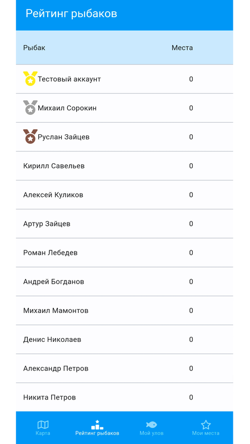Click the silver medal icon
The image size is (250, 444).
point(30,108)
